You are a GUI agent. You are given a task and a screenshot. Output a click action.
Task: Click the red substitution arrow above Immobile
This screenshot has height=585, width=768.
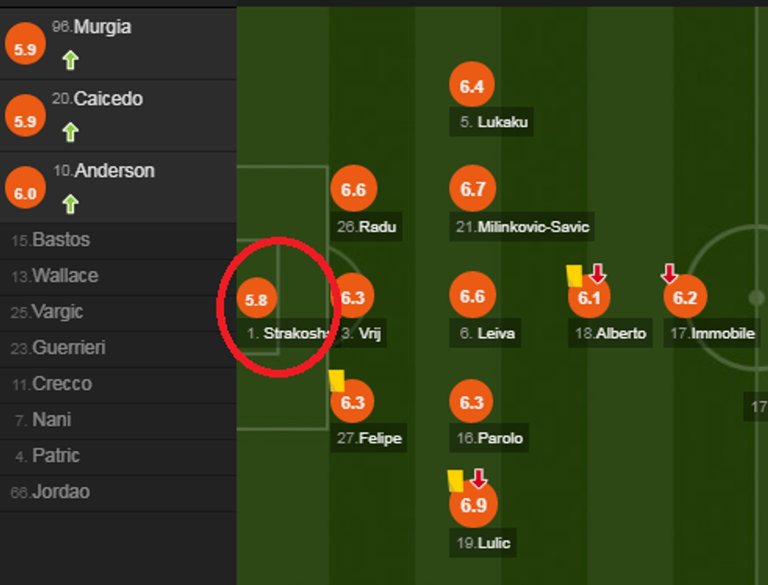coord(668,274)
